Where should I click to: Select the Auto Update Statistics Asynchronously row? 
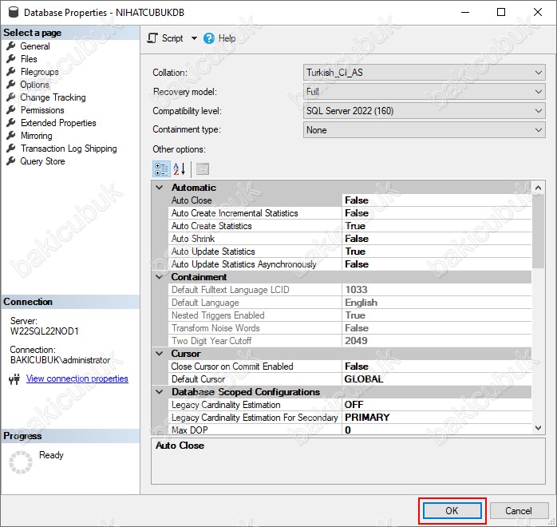[x=350, y=264]
